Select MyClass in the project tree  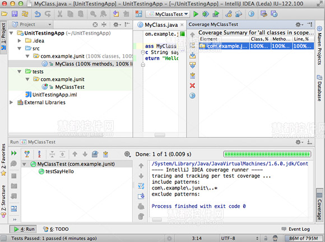tap(71, 64)
